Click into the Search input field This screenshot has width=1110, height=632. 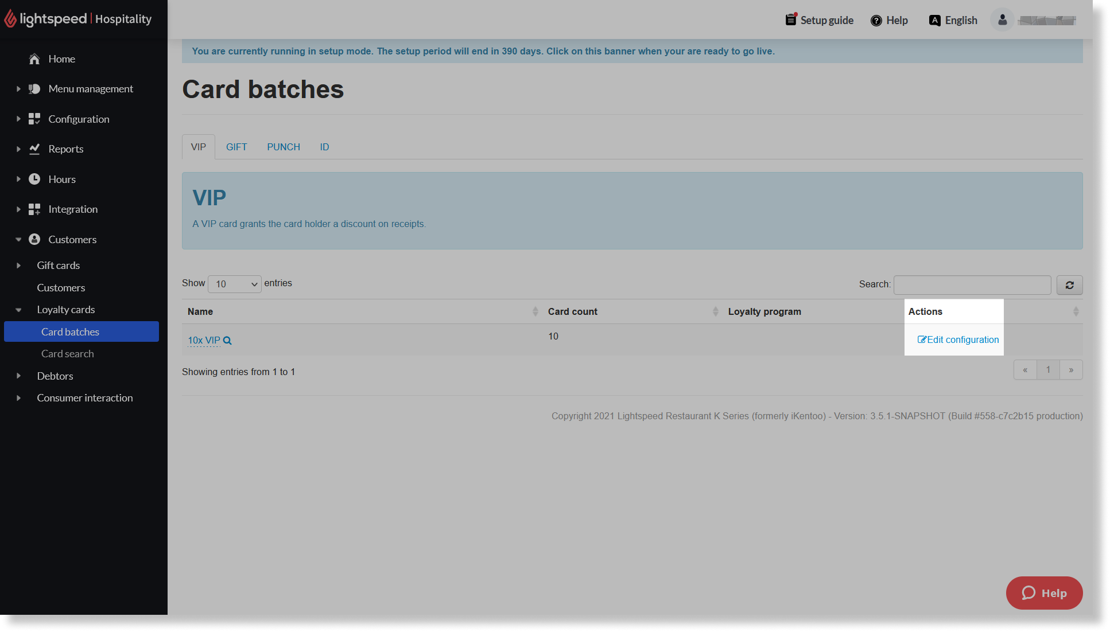click(x=972, y=285)
